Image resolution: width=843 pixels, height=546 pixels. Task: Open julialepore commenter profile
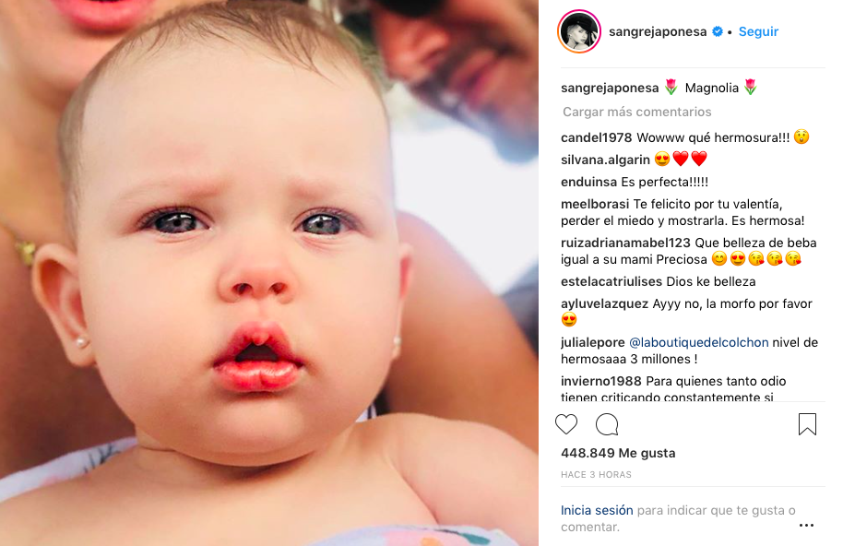(x=592, y=342)
